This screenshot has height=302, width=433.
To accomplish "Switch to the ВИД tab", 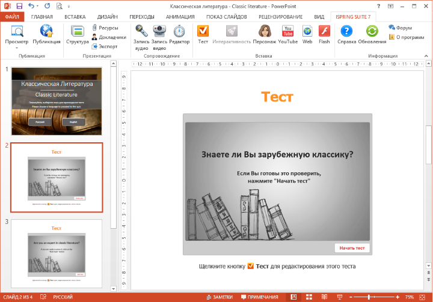I will pyautogui.click(x=319, y=17).
